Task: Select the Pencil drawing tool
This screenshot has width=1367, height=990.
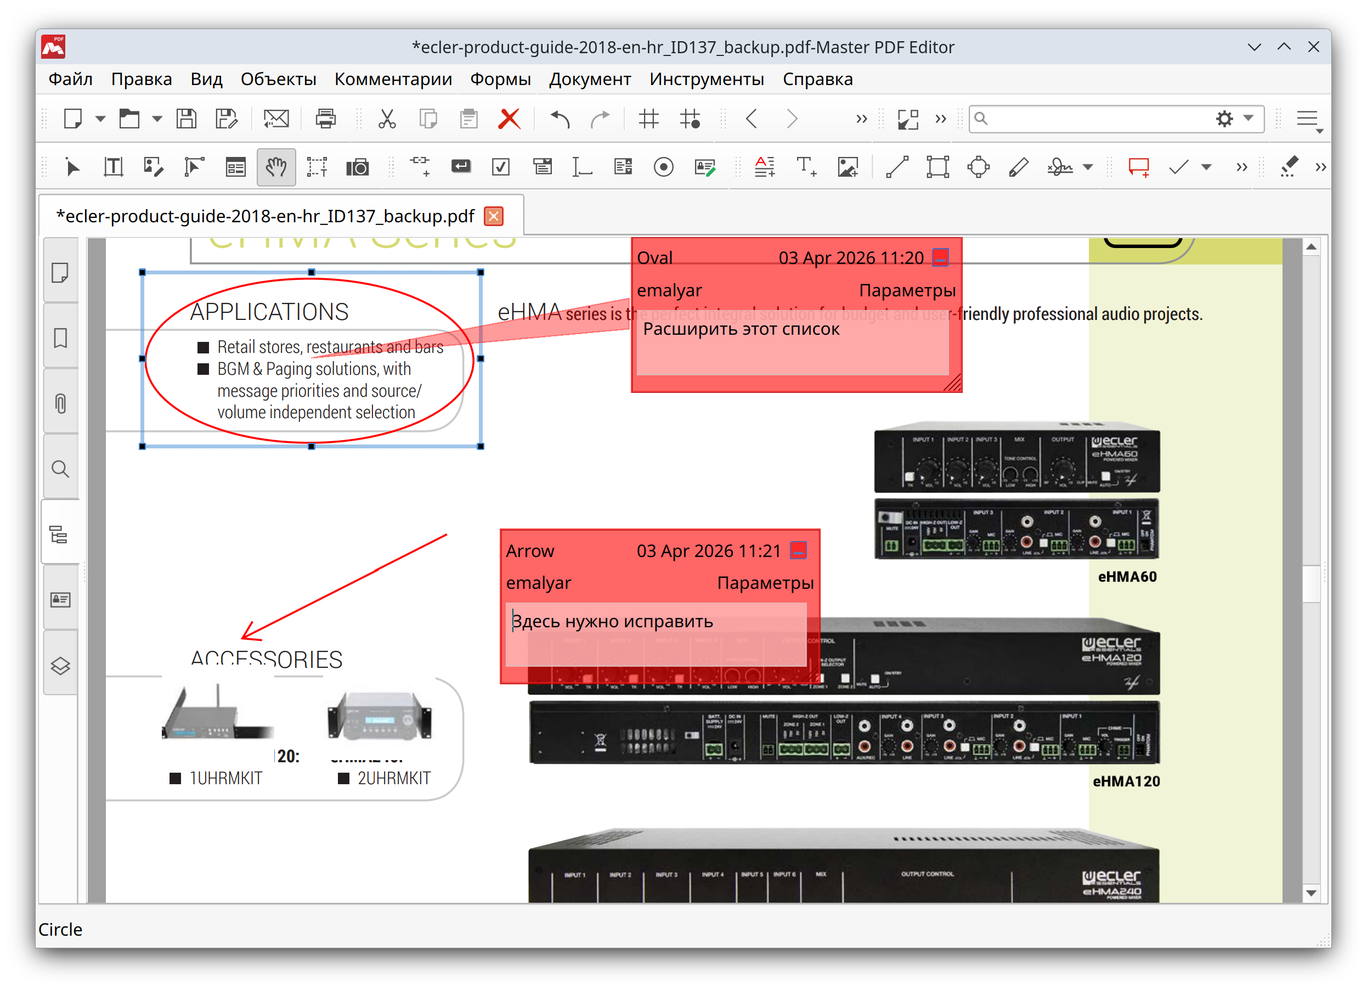Action: click(x=1018, y=167)
